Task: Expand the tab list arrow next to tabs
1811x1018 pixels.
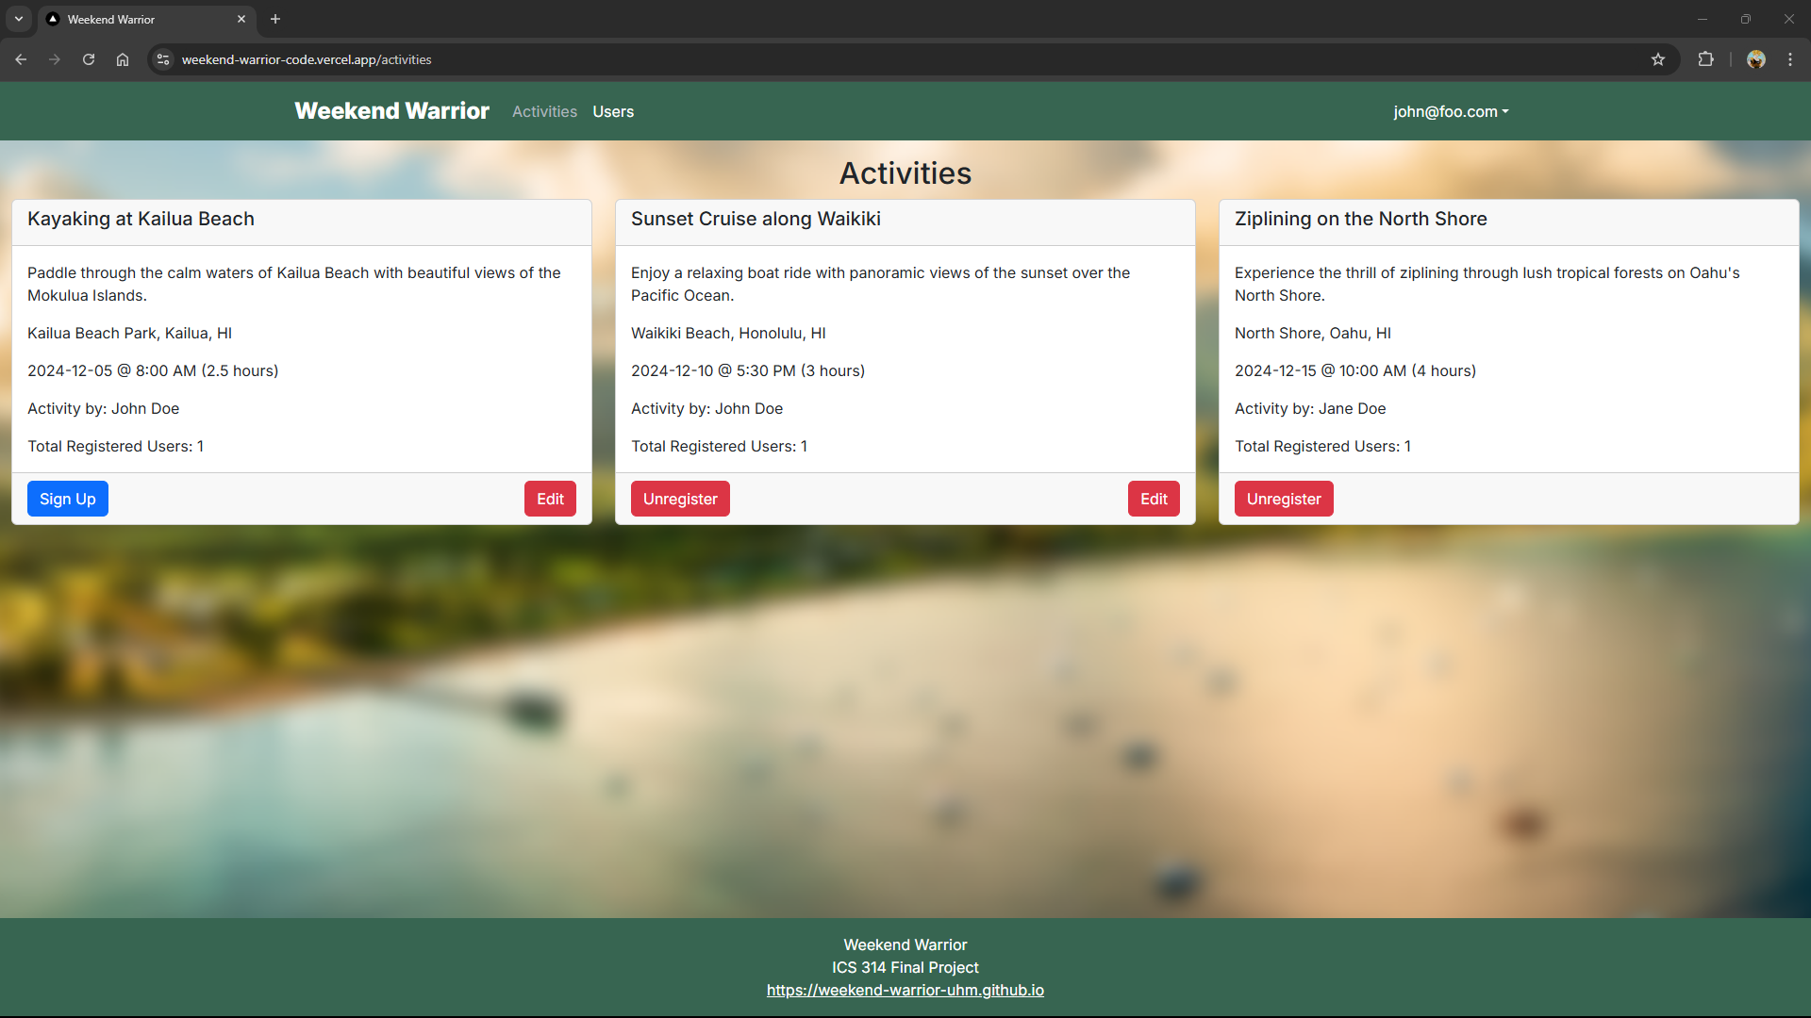Action: click(x=18, y=19)
